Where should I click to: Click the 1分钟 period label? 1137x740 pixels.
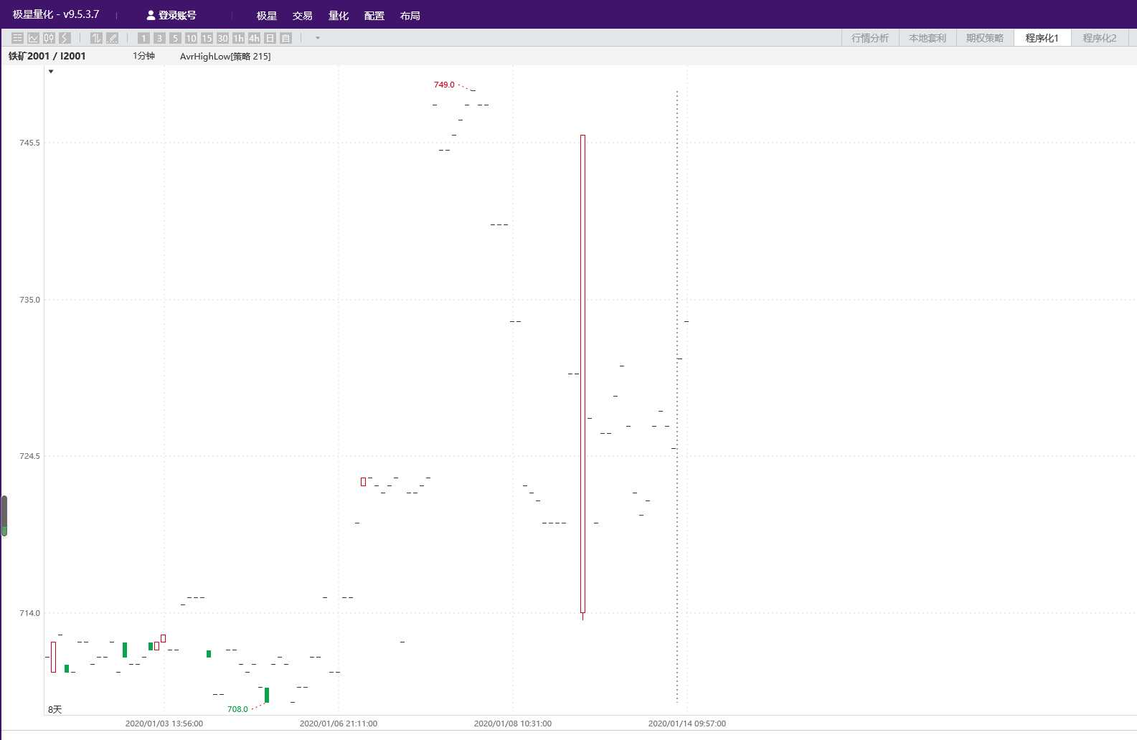(x=143, y=56)
